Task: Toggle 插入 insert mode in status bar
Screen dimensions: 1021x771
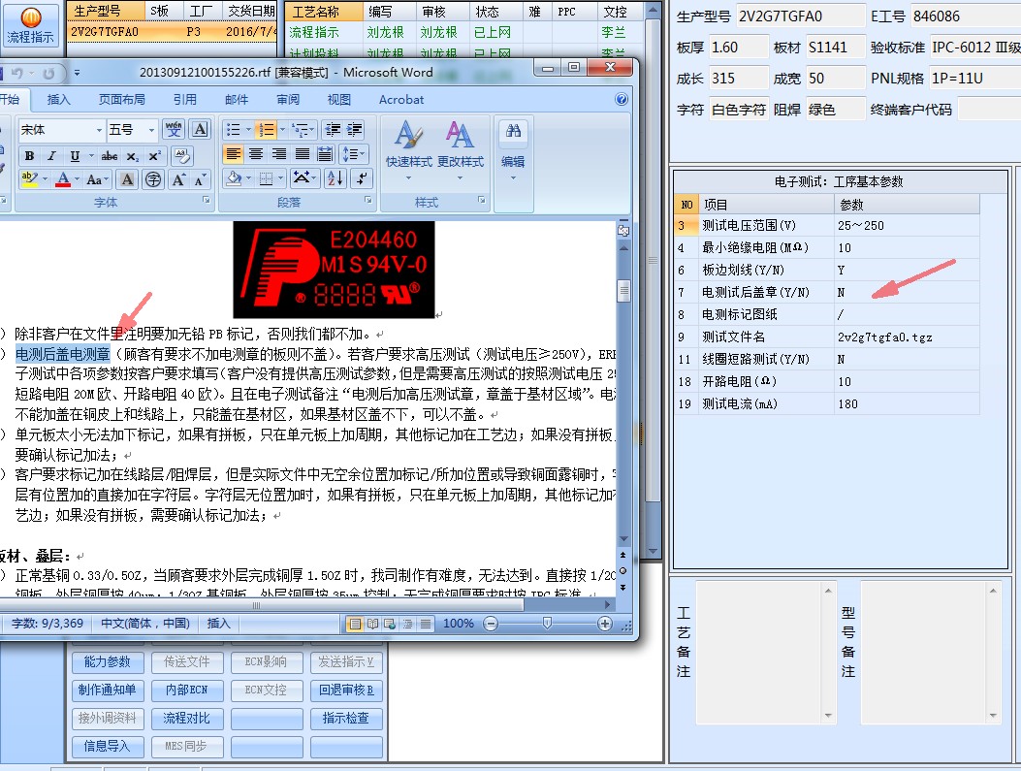Action: [x=219, y=624]
